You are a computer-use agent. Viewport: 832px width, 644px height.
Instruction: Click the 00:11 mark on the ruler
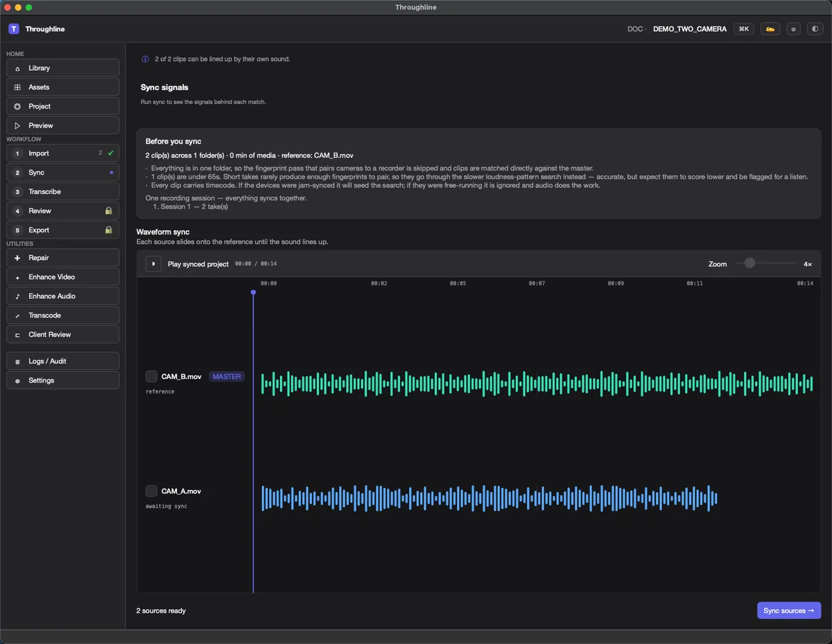coord(695,284)
